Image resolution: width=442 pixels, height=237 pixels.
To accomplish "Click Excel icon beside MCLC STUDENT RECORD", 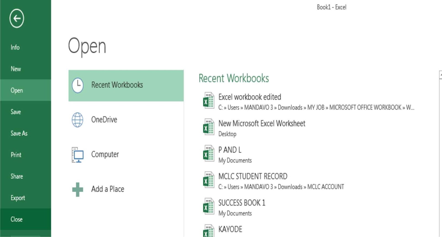I will click(x=209, y=180).
